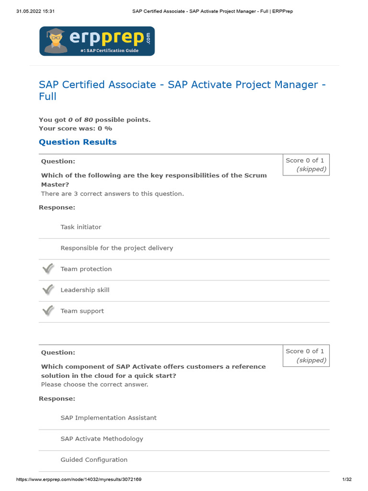Open the SAP Activate Project Manager title link
The width and height of the screenshot is (368, 491).
click(x=182, y=90)
